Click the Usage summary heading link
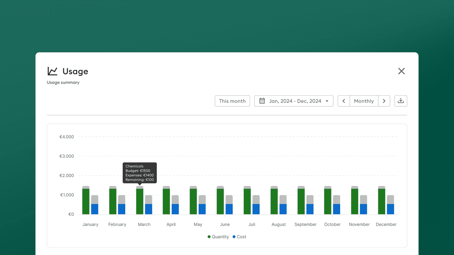Screen dimensions: 454x255 click(x=63, y=82)
